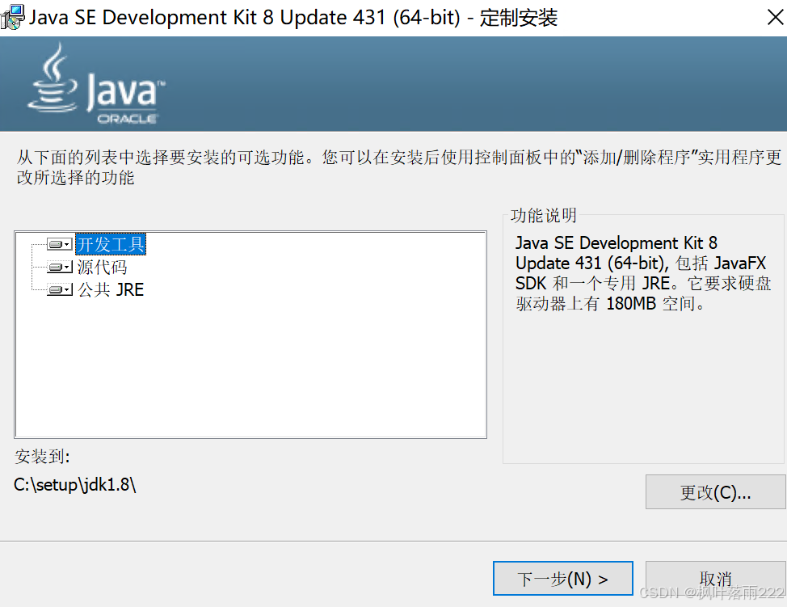Click the install path C:\setup\jdk1.8\

75,484
